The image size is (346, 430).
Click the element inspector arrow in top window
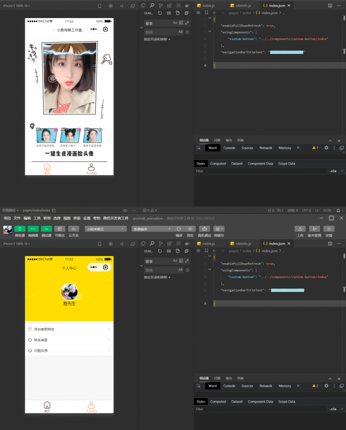[199, 148]
